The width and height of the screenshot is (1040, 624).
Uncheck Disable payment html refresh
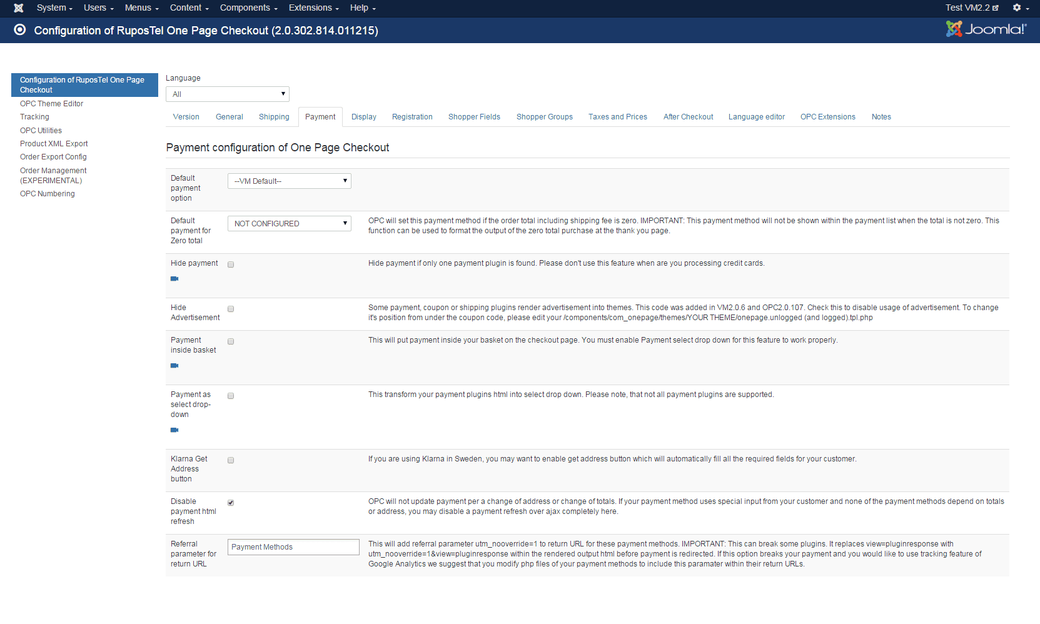tap(231, 503)
